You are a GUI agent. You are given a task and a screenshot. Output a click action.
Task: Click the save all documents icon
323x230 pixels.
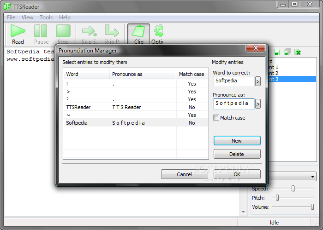coord(287,52)
